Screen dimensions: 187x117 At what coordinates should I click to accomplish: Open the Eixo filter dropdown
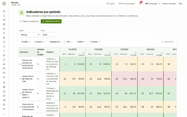click(x=70, y=42)
